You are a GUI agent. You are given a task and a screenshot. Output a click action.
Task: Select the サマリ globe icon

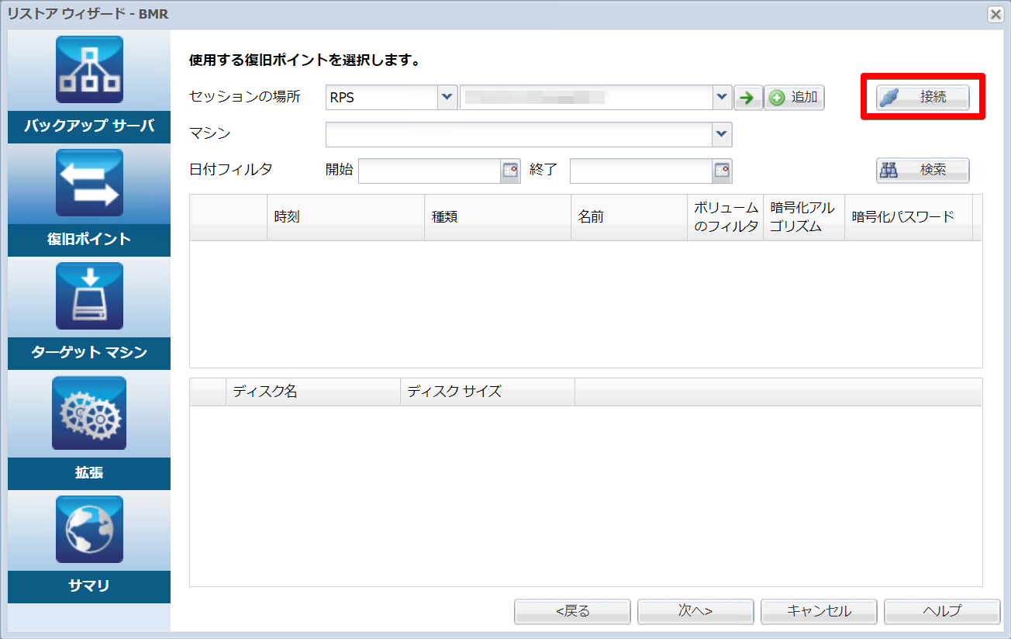coord(89,530)
